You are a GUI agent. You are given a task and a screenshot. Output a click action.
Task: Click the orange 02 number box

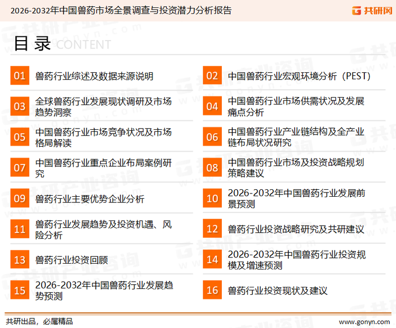[x=212, y=75]
